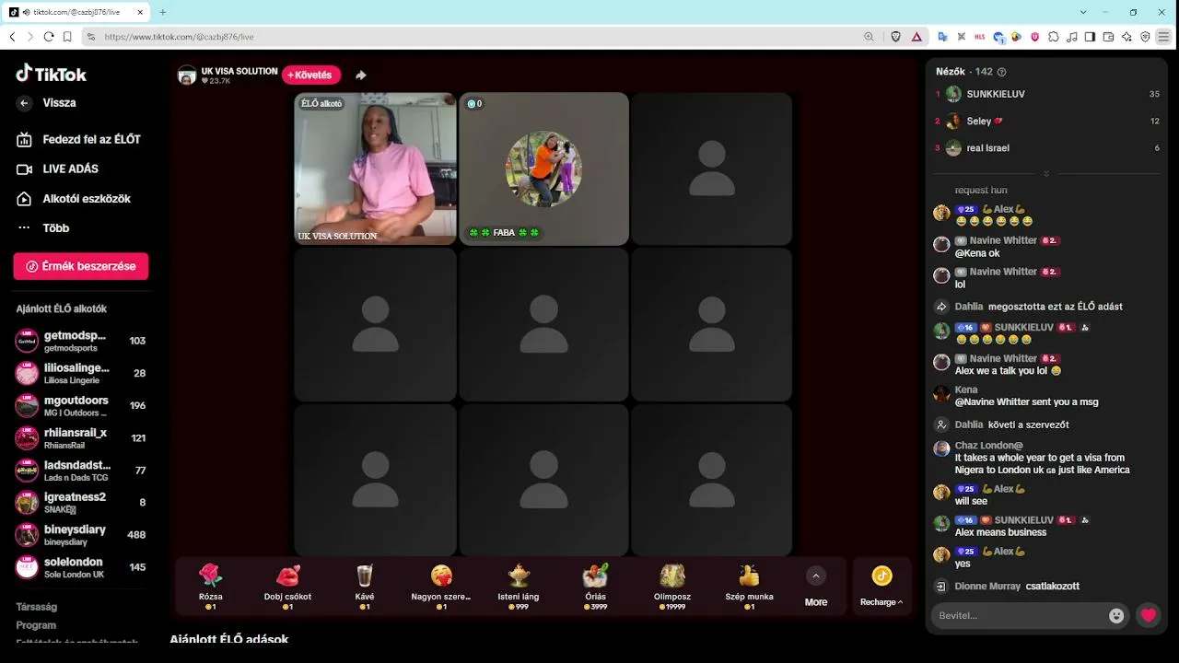The height and width of the screenshot is (663, 1179).
Task: Select the host video tile
Action: click(x=375, y=169)
